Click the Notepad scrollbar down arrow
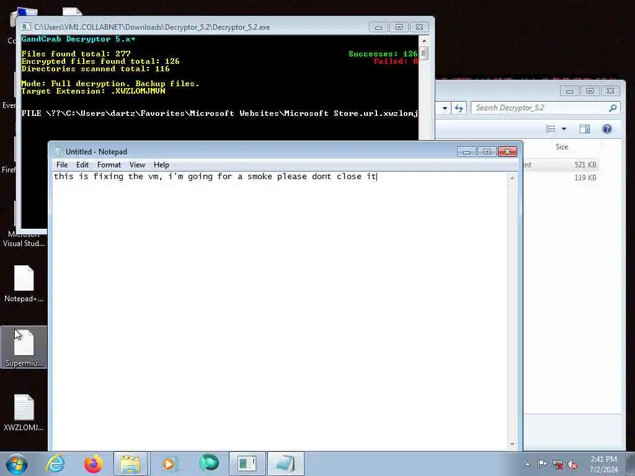The height and width of the screenshot is (476, 635). point(512,444)
